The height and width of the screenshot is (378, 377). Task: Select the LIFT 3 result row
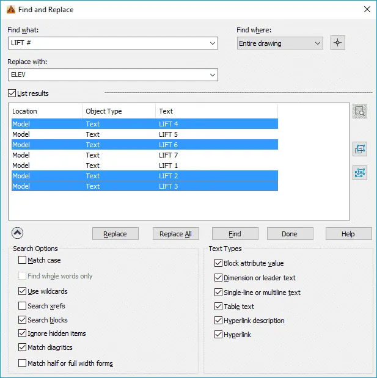[x=145, y=186]
